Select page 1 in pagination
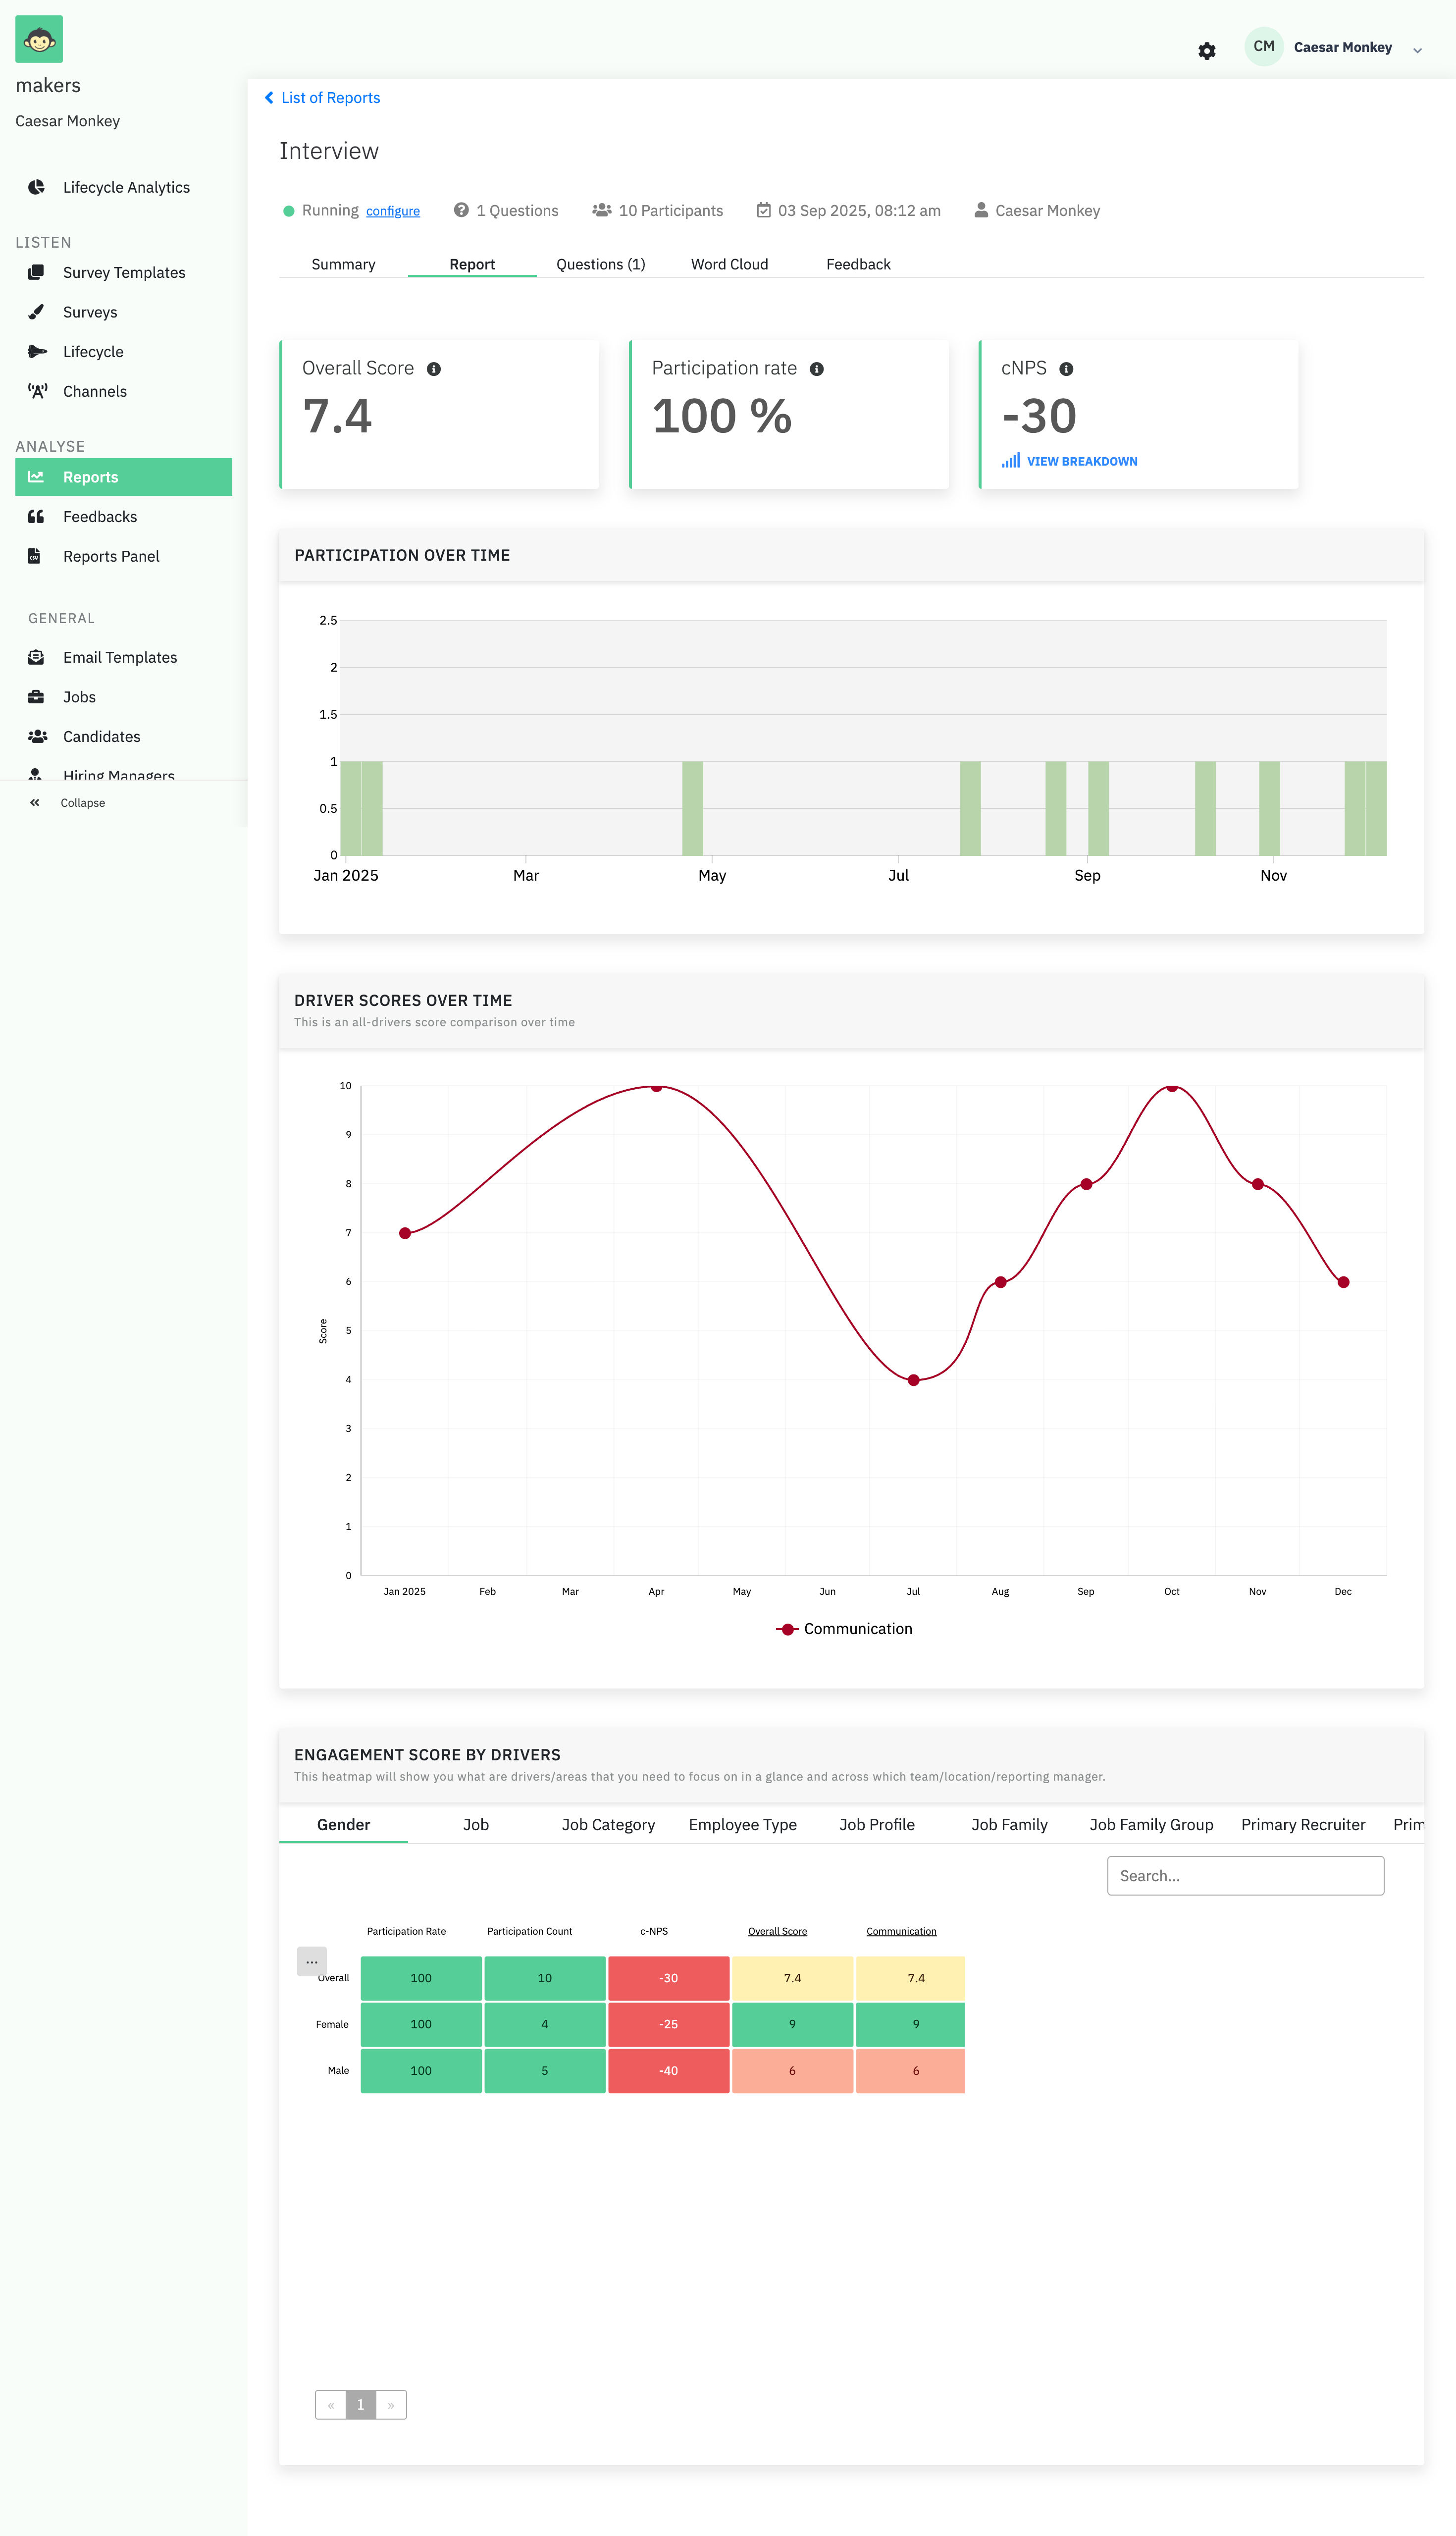This screenshot has width=1456, height=2536. (x=361, y=2404)
